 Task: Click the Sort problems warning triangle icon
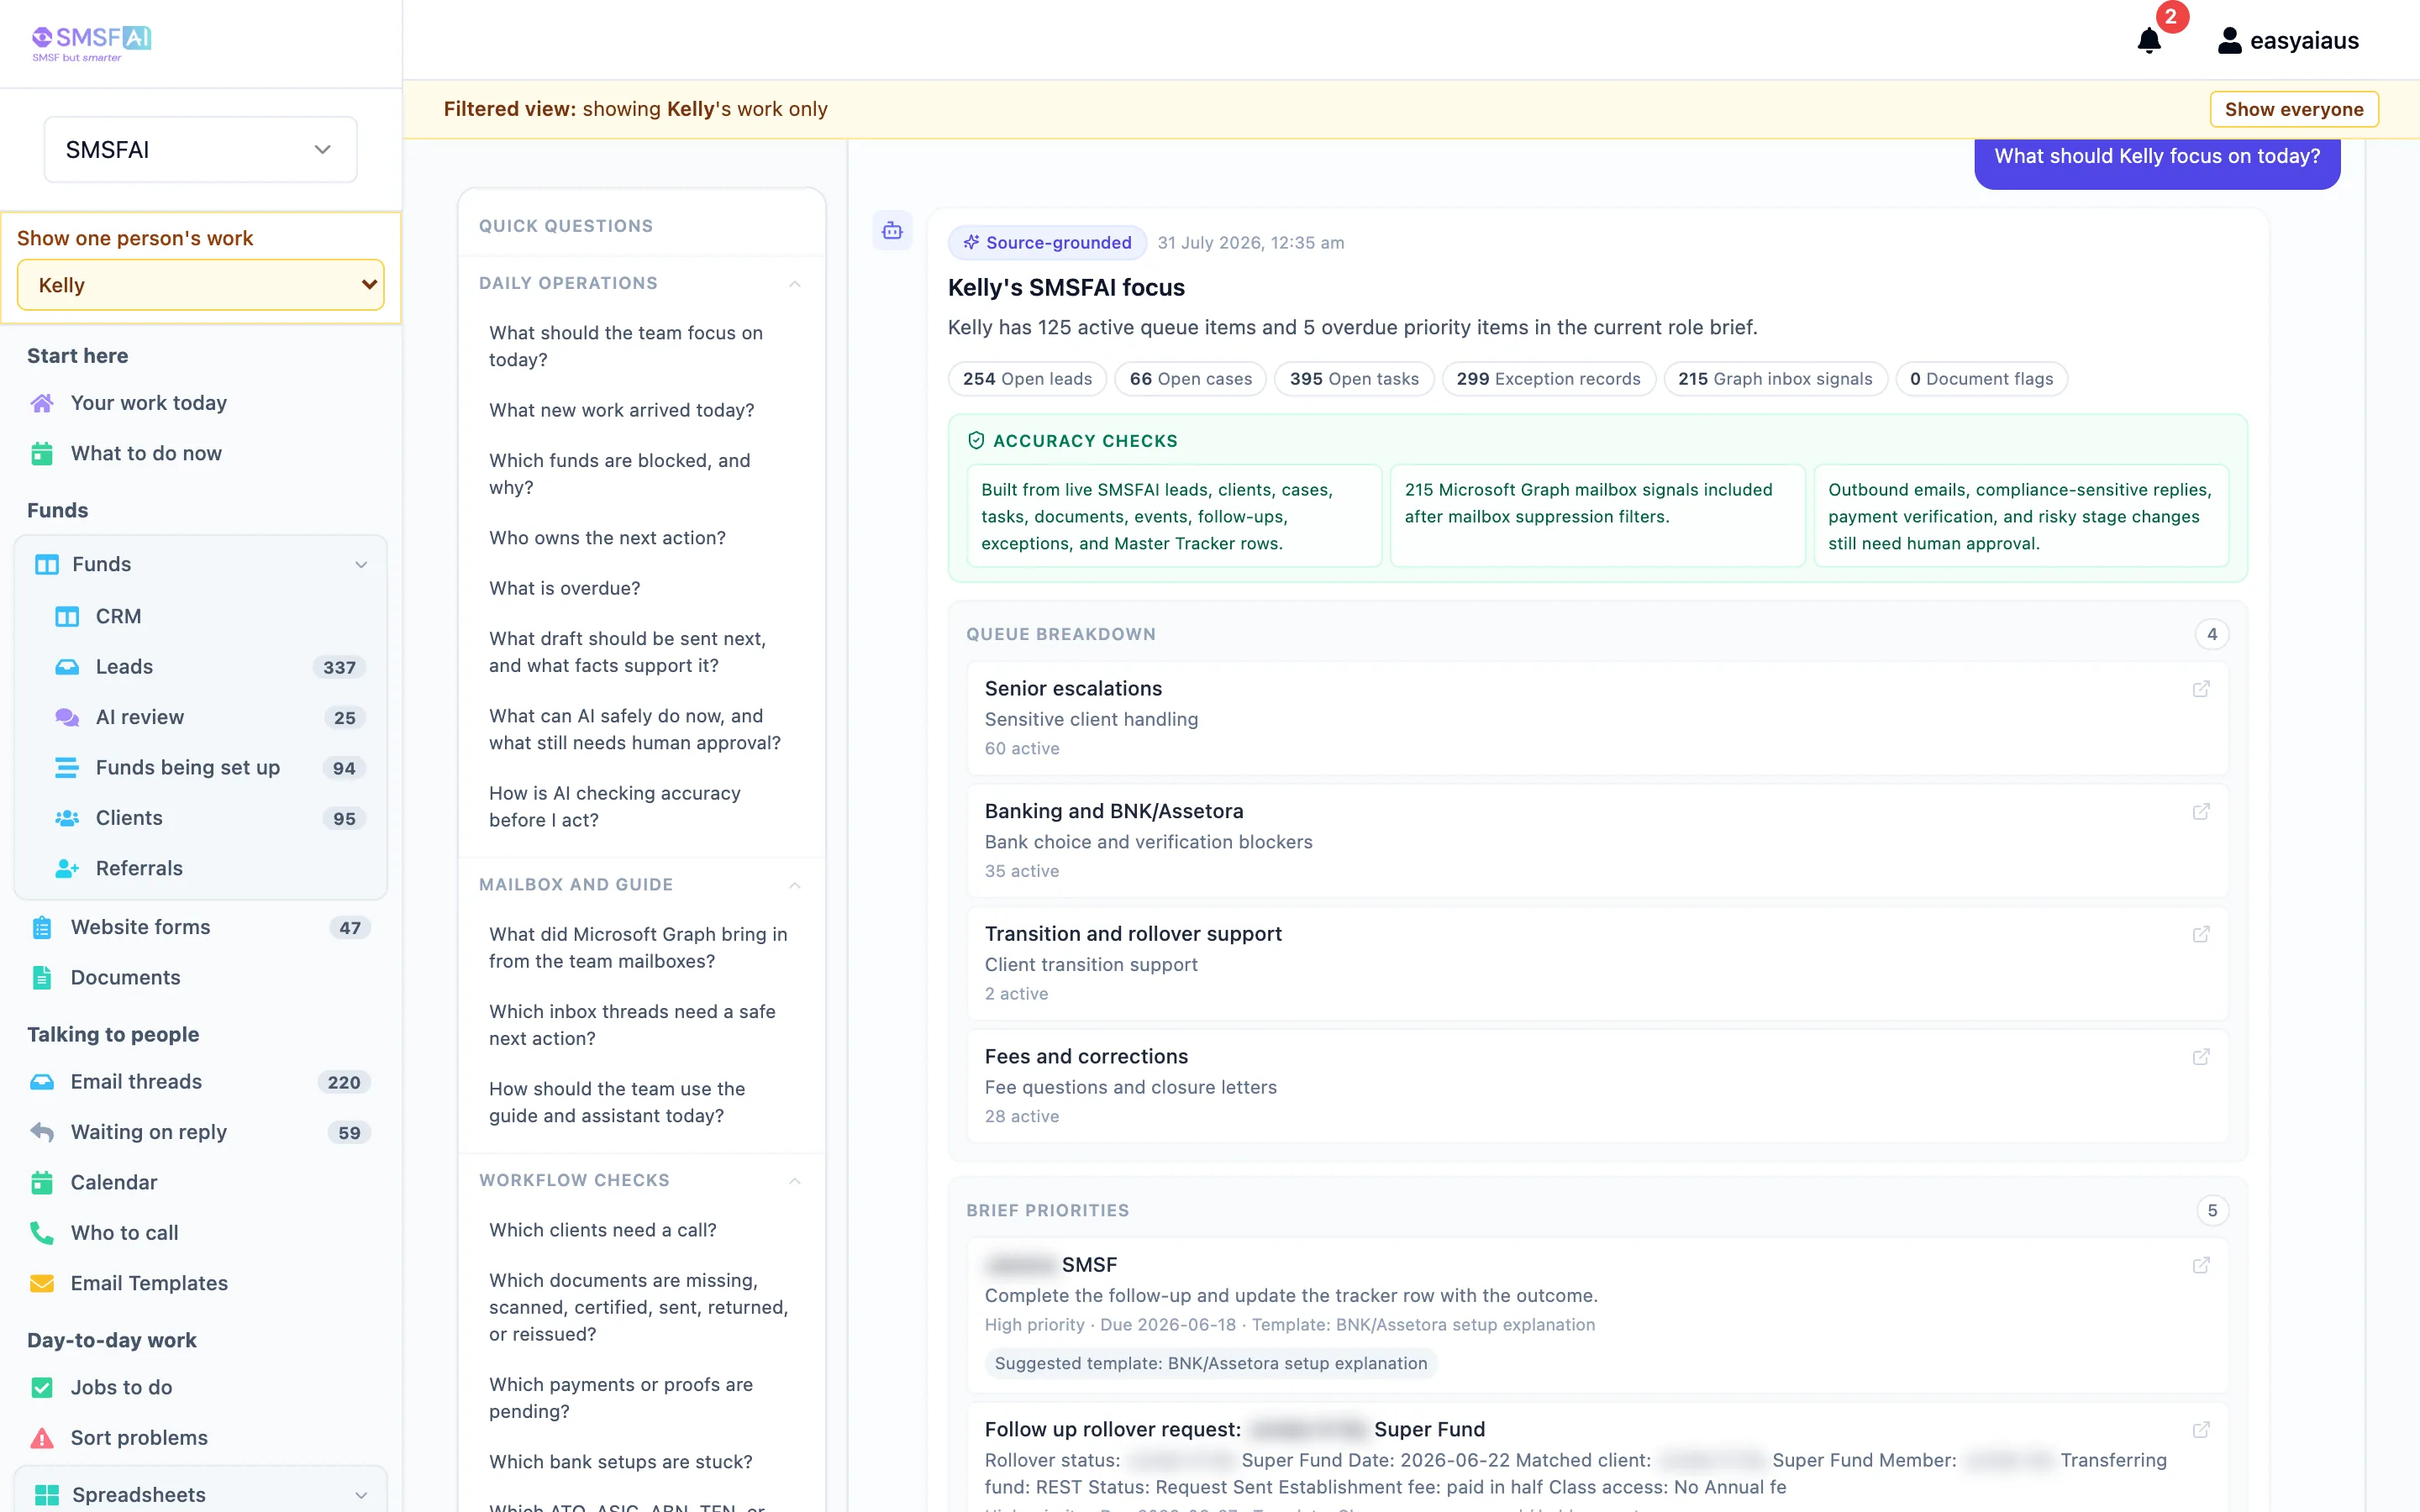tap(42, 1438)
